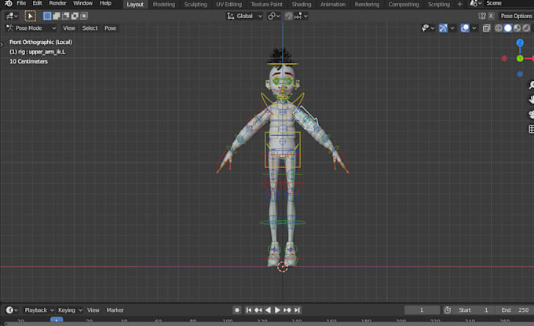Open the snapping options dropdown
The image size is (534, 326).
tap(301, 16)
